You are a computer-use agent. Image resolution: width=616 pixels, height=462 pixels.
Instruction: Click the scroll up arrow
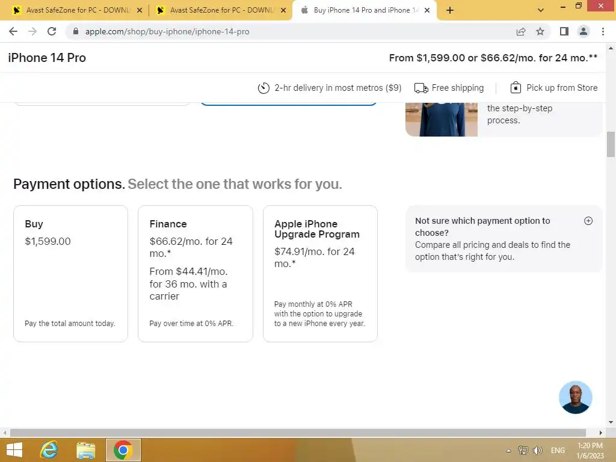[611, 48]
